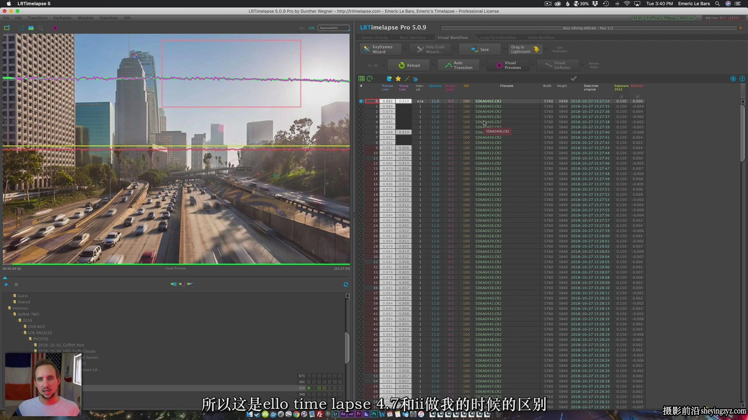Screen dimensions: 748x420
Task: Toggle the Exposure 2012 column checkbox
Action: (x=621, y=96)
